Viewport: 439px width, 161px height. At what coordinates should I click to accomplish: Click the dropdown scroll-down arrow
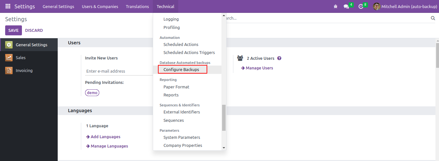coord(224,148)
